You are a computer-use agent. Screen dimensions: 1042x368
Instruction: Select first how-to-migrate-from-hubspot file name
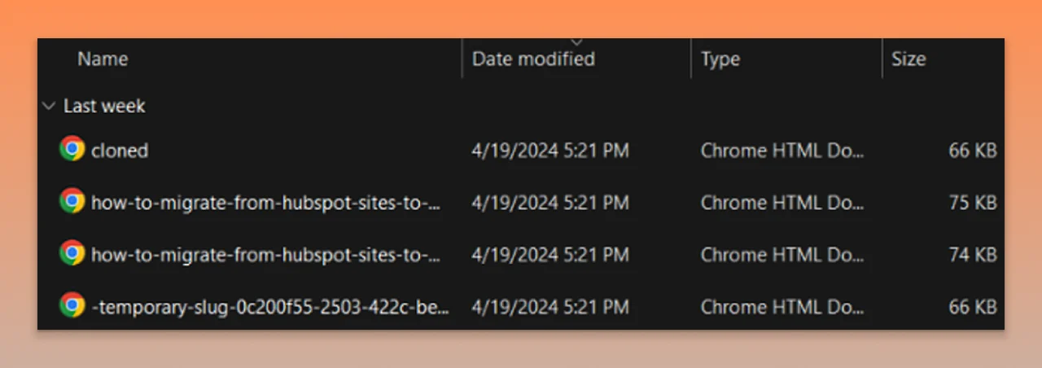click(266, 203)
